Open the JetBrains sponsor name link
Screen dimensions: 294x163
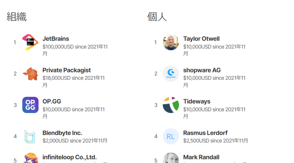point(56,39)
